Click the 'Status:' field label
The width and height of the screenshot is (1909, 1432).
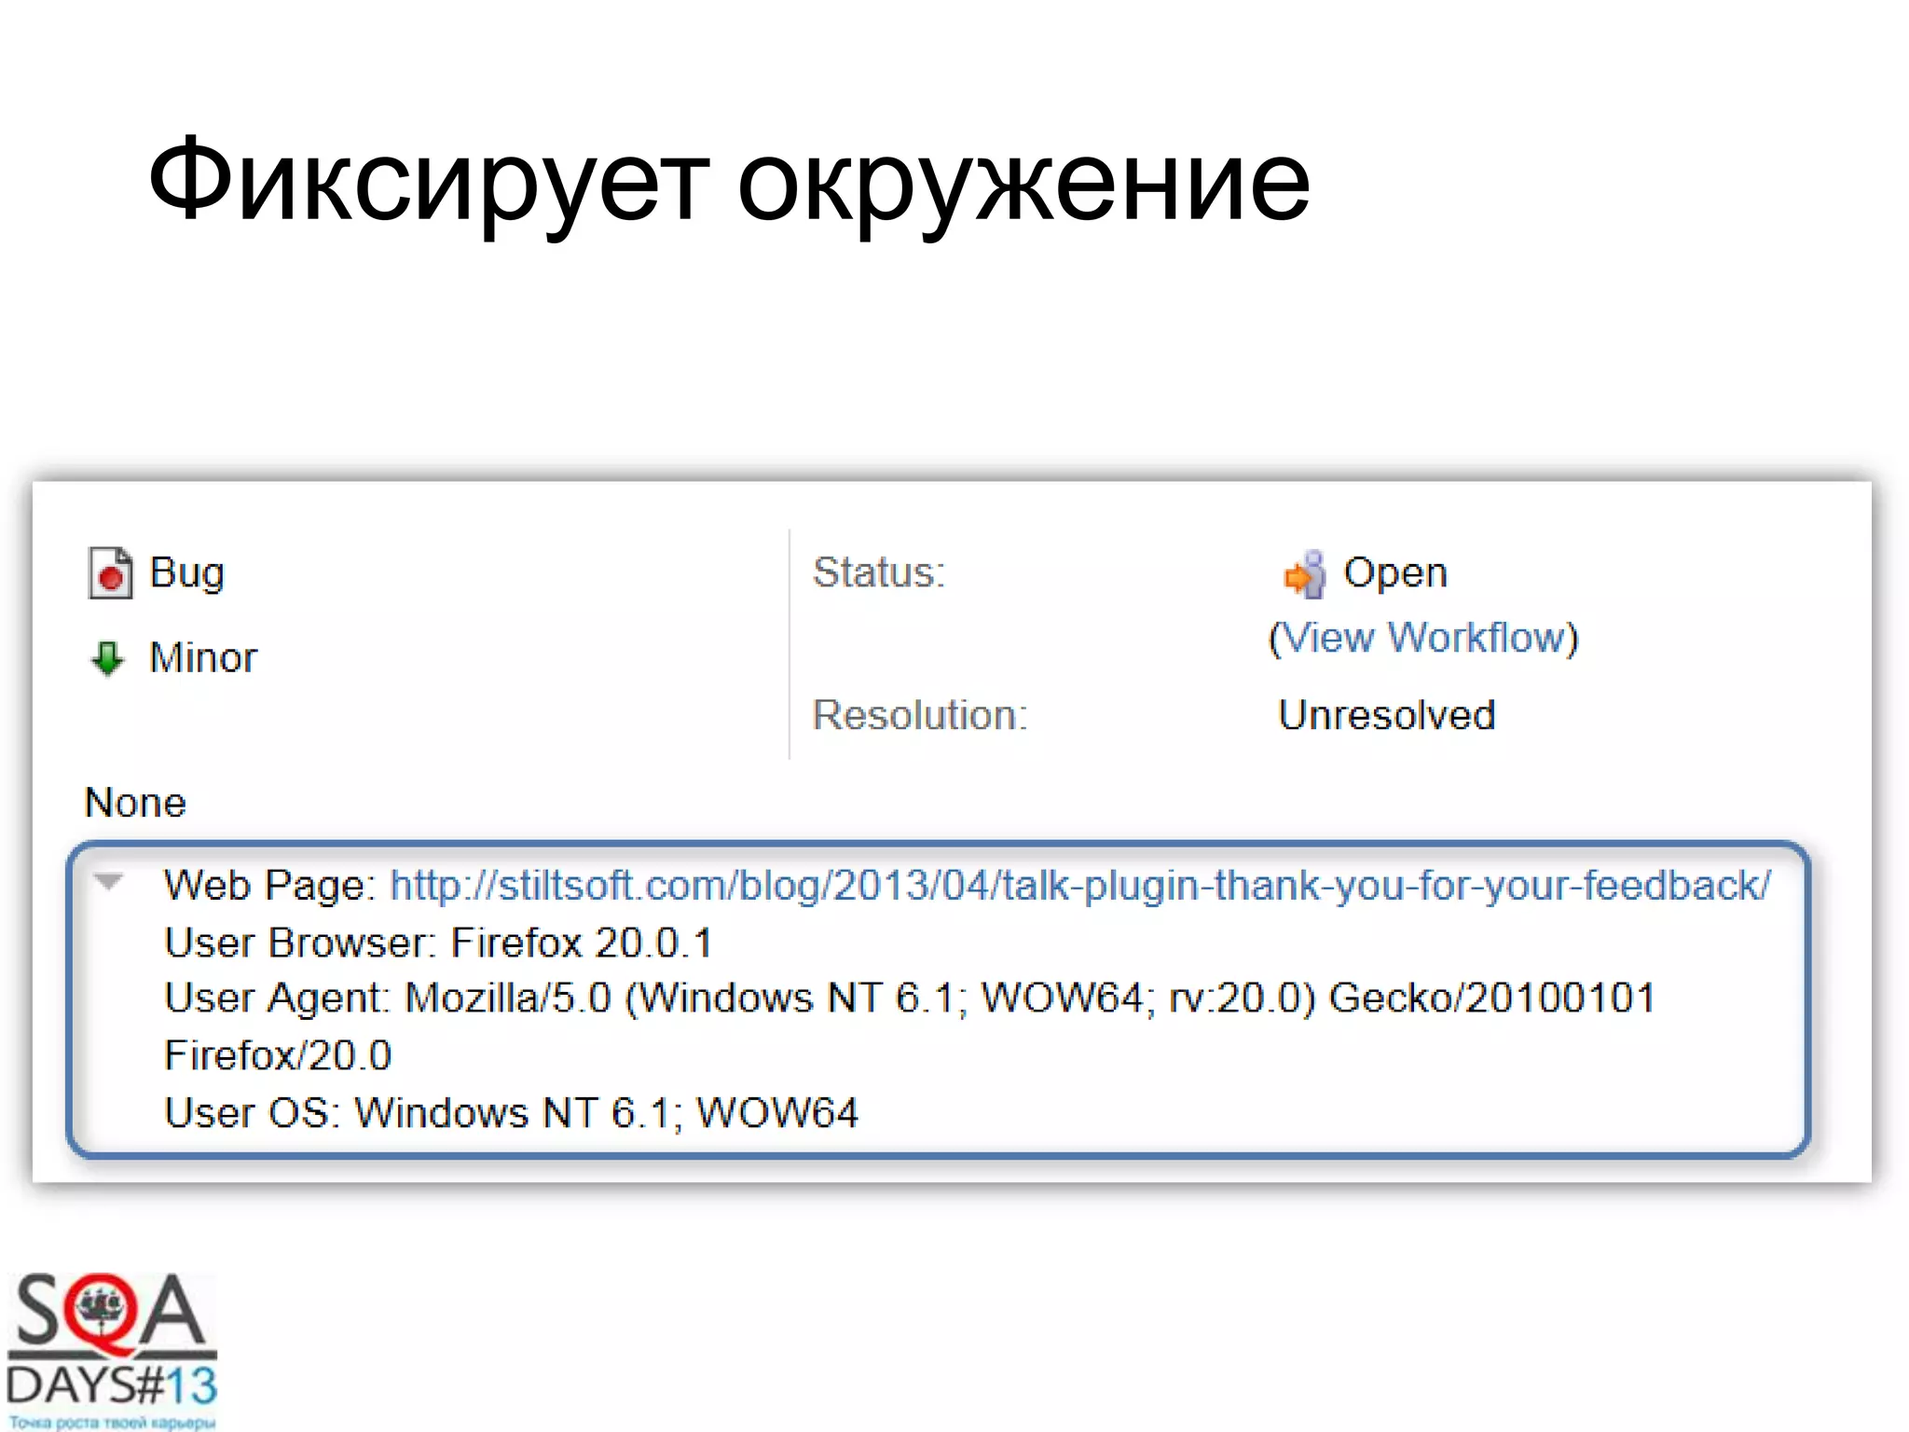click(x=879, y=572)
